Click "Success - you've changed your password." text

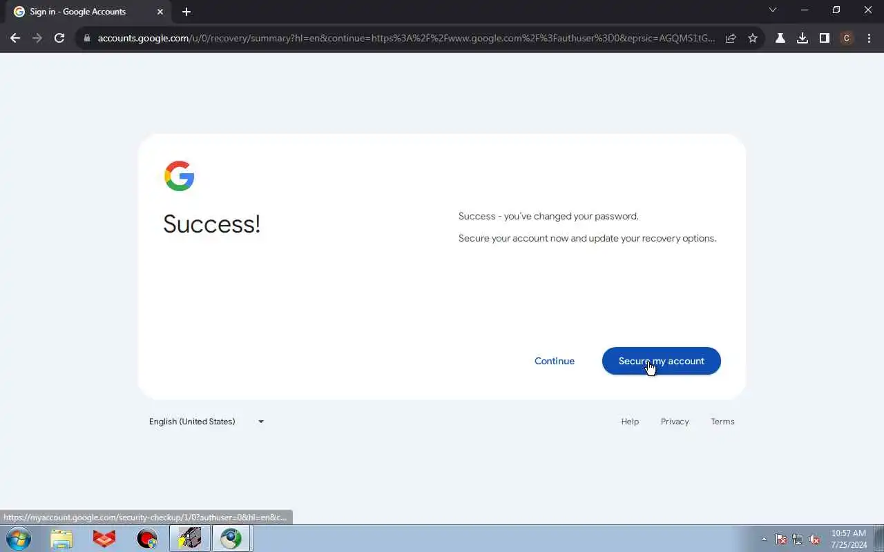coord(548,216)
